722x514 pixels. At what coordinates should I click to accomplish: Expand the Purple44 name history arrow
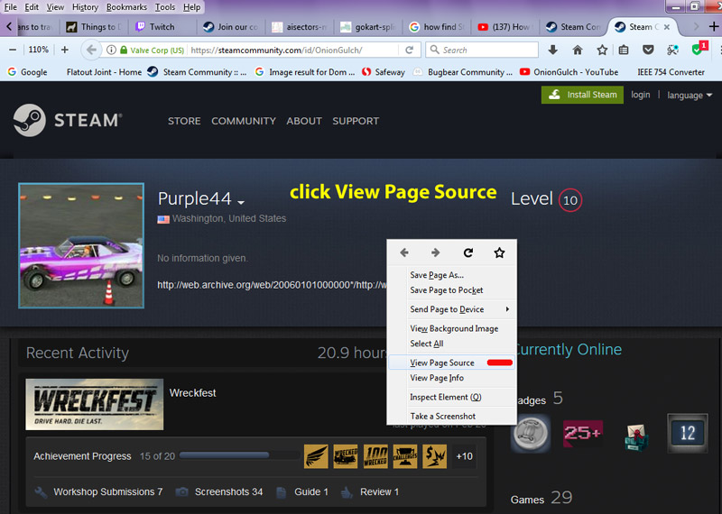(x=241, y=202)
